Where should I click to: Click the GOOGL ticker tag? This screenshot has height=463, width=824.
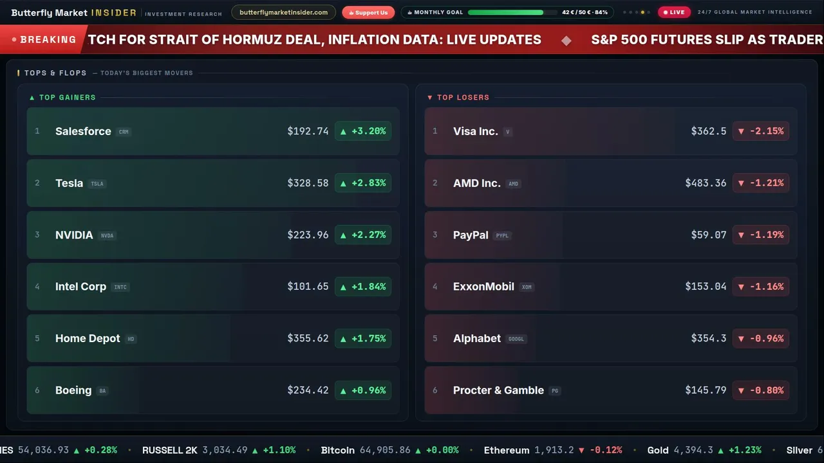coord(516,339)
